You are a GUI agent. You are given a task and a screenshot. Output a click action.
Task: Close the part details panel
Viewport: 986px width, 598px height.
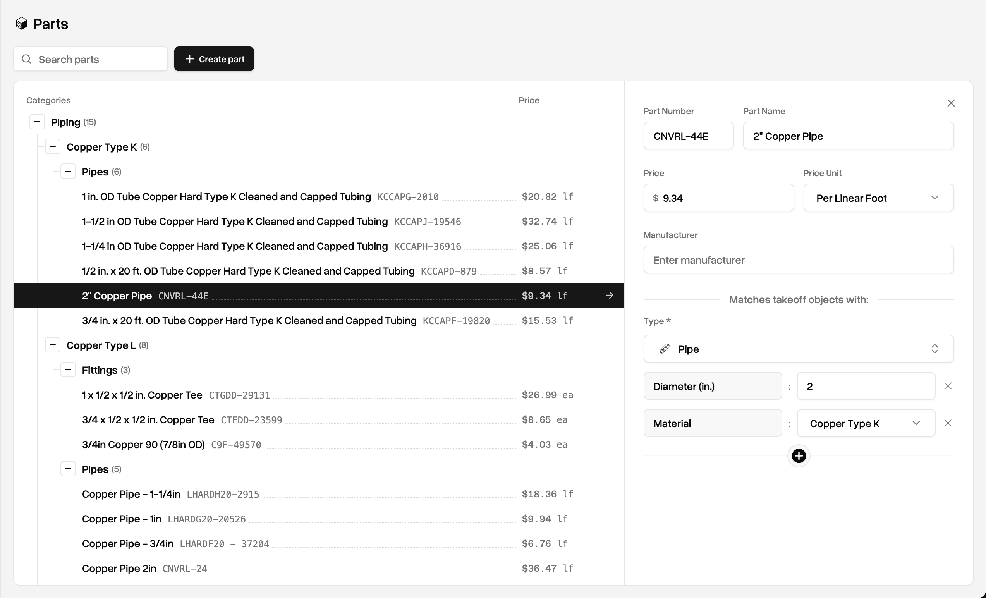pyautogui.click(x=951, y=103)
